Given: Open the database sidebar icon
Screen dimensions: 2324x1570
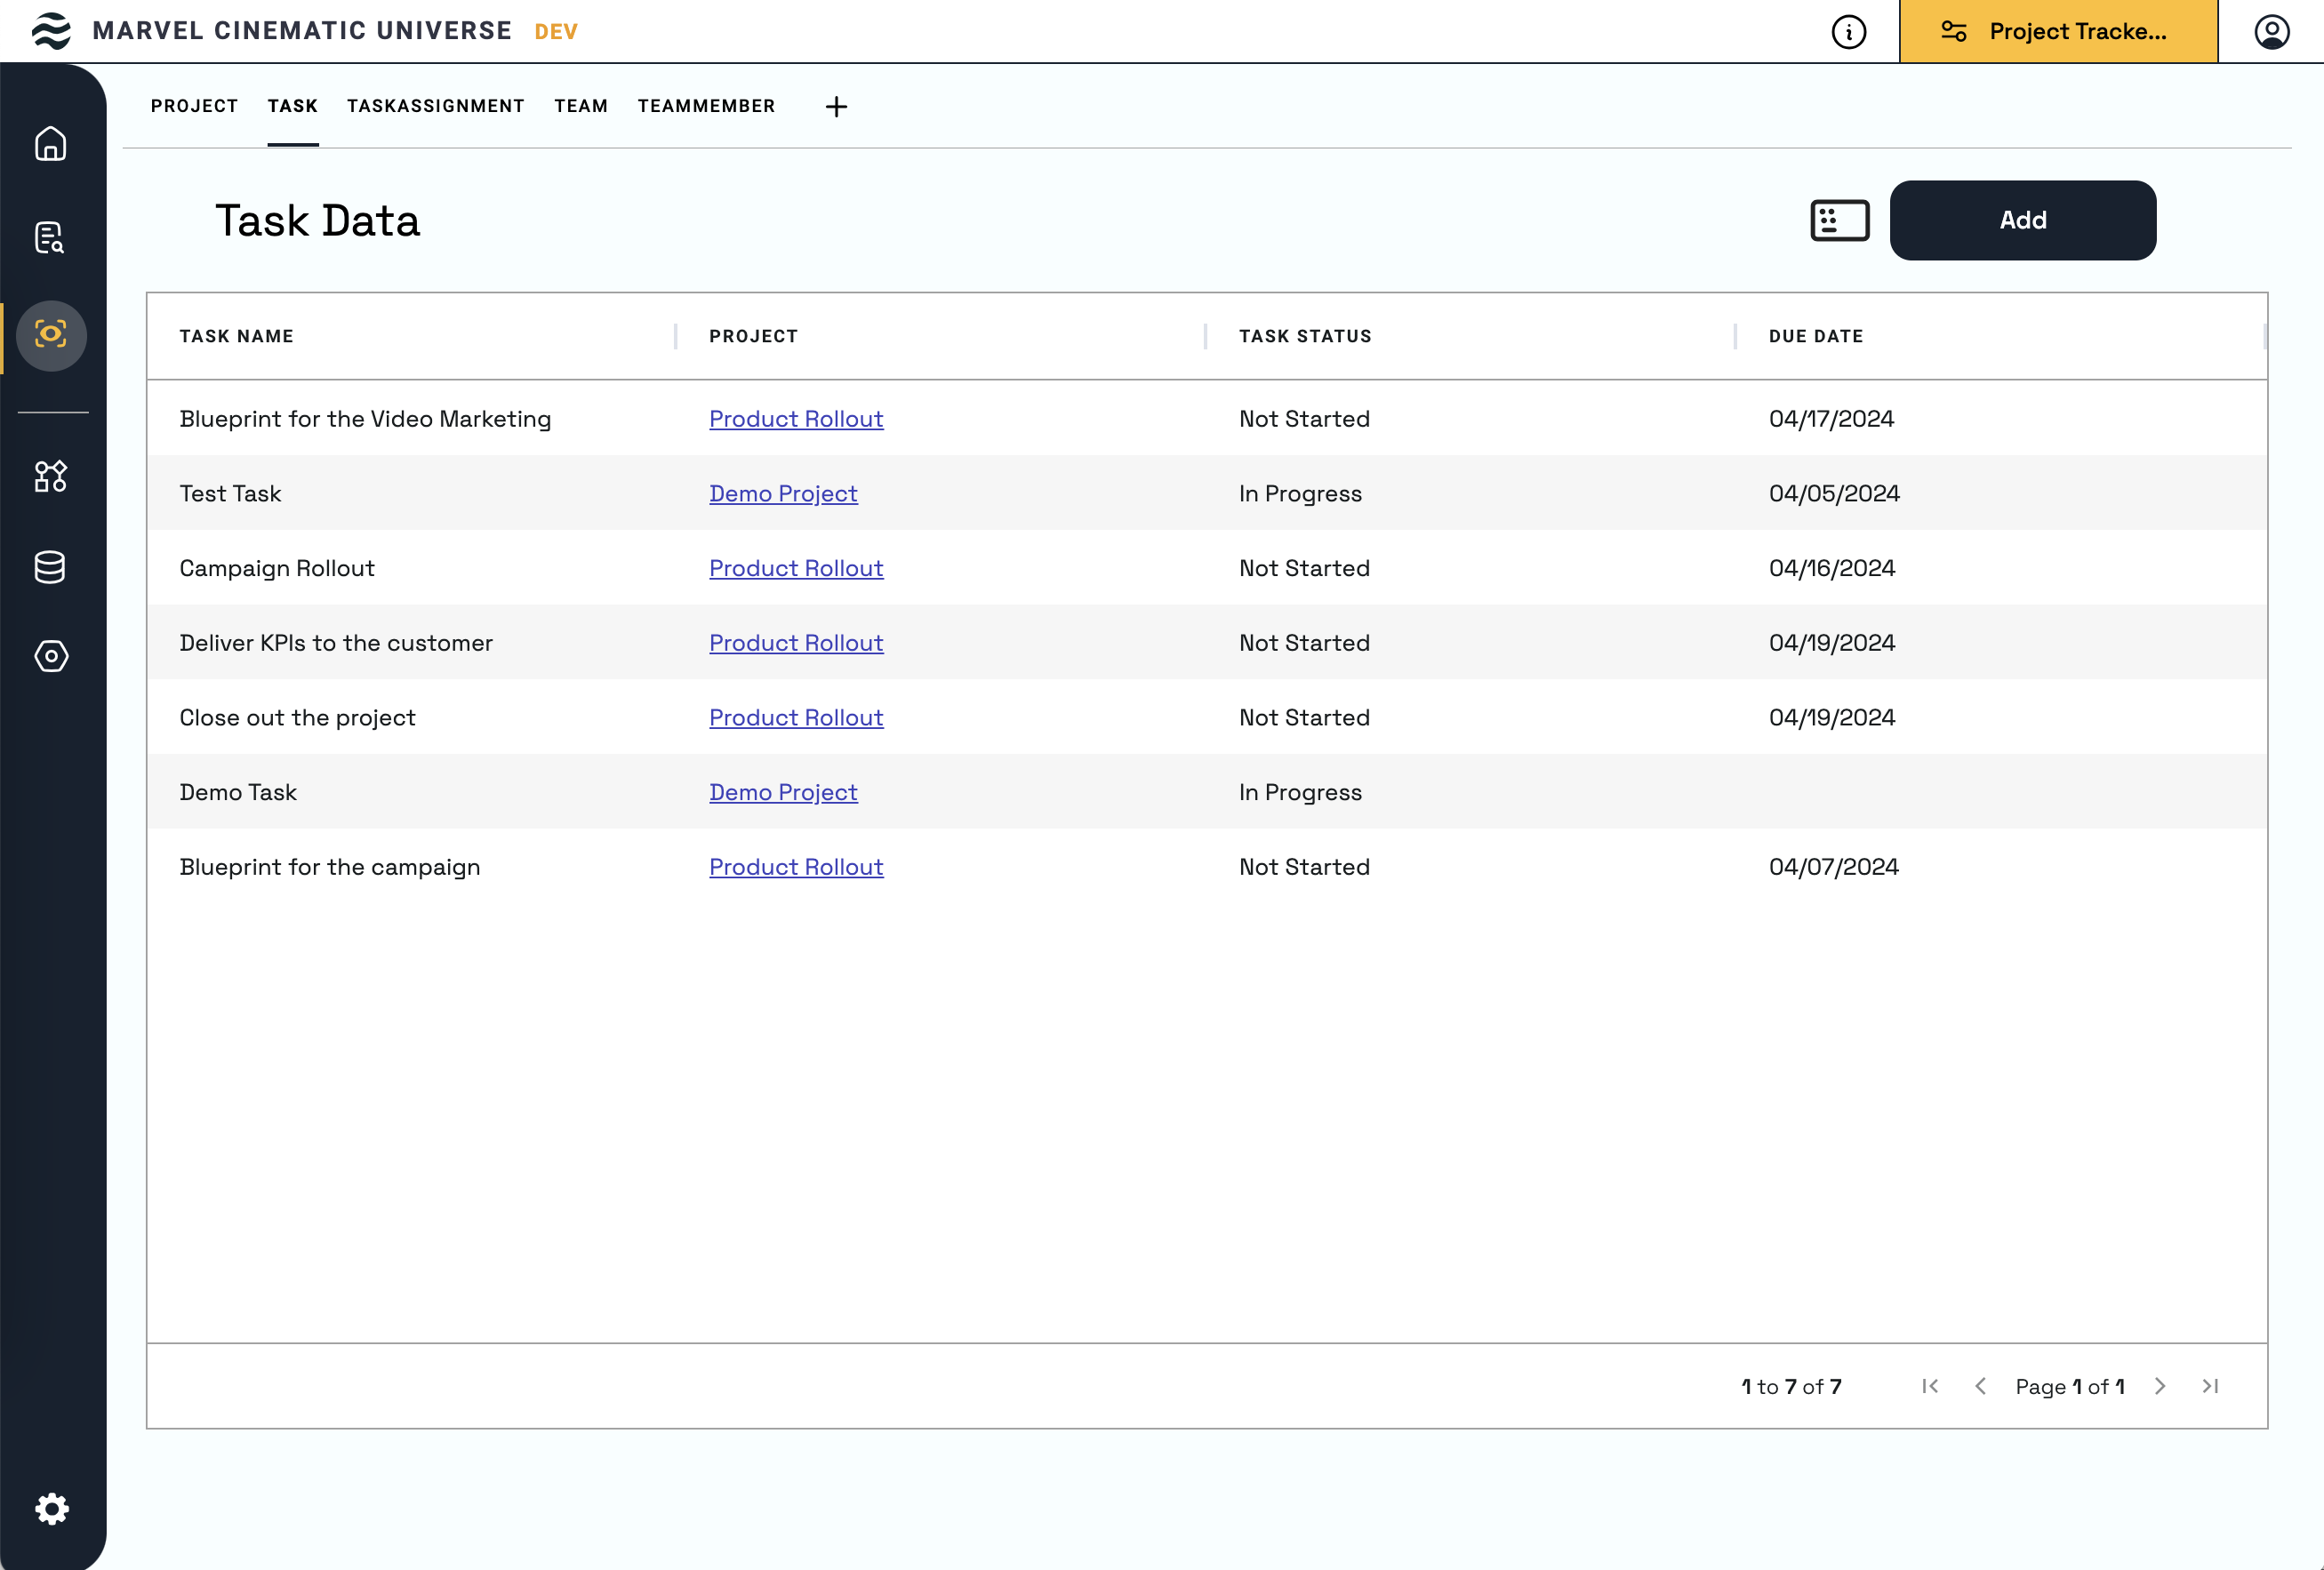Looking at the screenshot, I should click(51, 567).
